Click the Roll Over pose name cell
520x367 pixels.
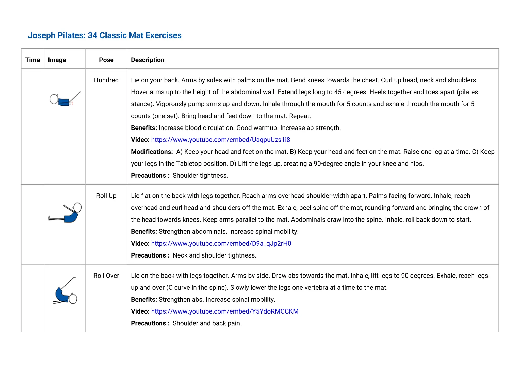[106, 276]
